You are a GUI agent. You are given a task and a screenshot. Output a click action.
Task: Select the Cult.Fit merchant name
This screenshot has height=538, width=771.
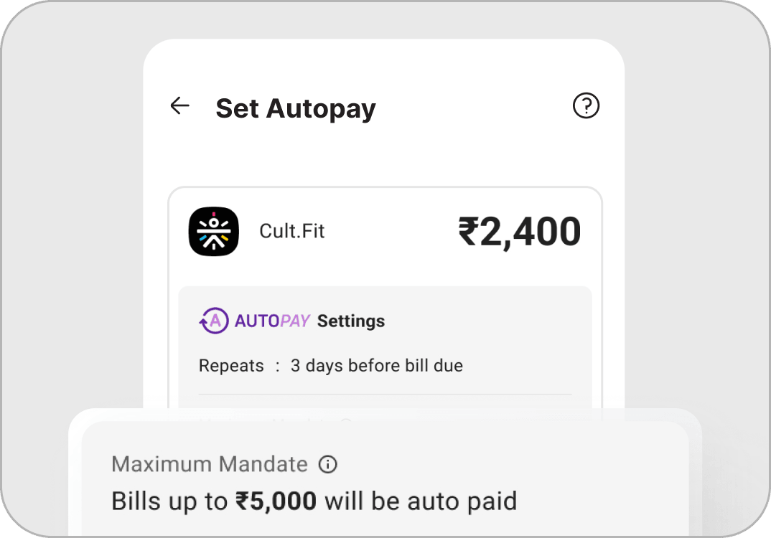coord(291,232)
